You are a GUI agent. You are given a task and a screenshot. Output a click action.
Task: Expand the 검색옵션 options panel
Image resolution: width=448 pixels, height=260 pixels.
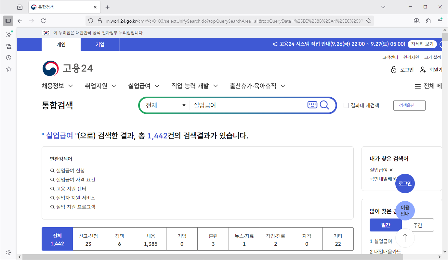point(409,105)
